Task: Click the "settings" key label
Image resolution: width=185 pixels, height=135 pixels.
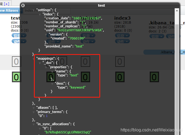Action: point(43,10)
